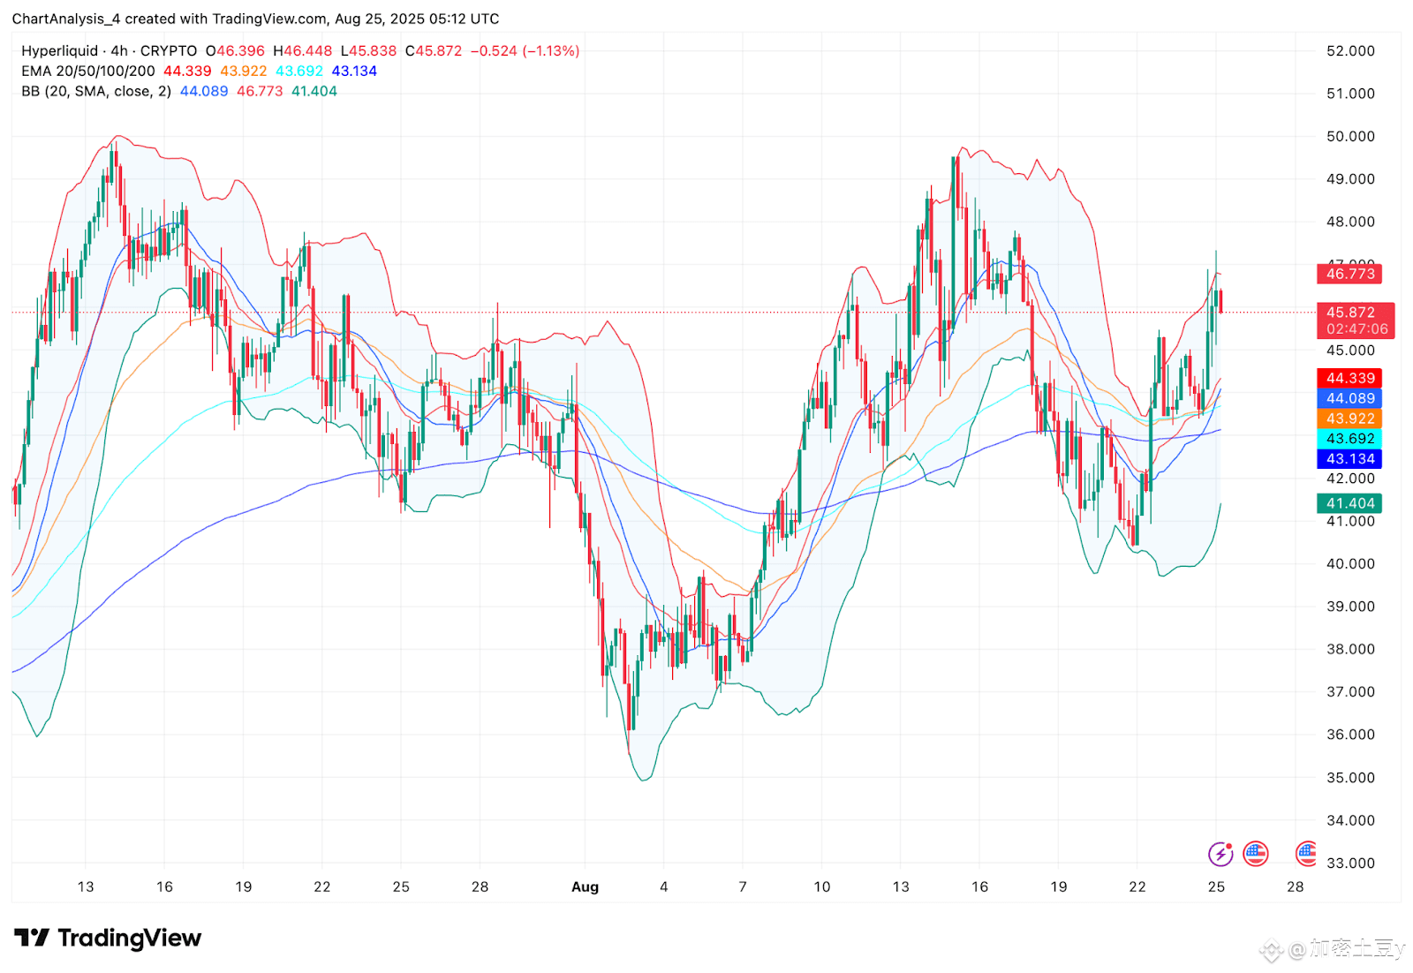
Task: Click the red 46.773 upper band price label
Action: [1350, 274]
